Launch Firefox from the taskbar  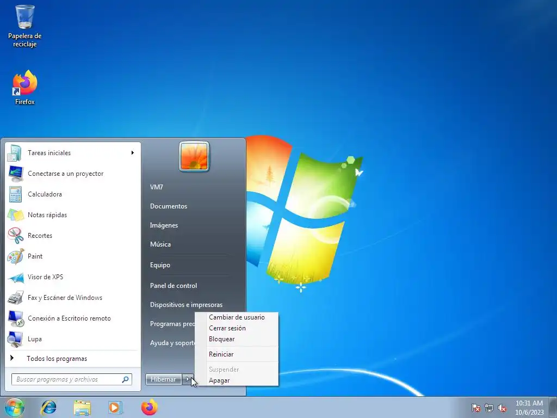click(149, 407)
